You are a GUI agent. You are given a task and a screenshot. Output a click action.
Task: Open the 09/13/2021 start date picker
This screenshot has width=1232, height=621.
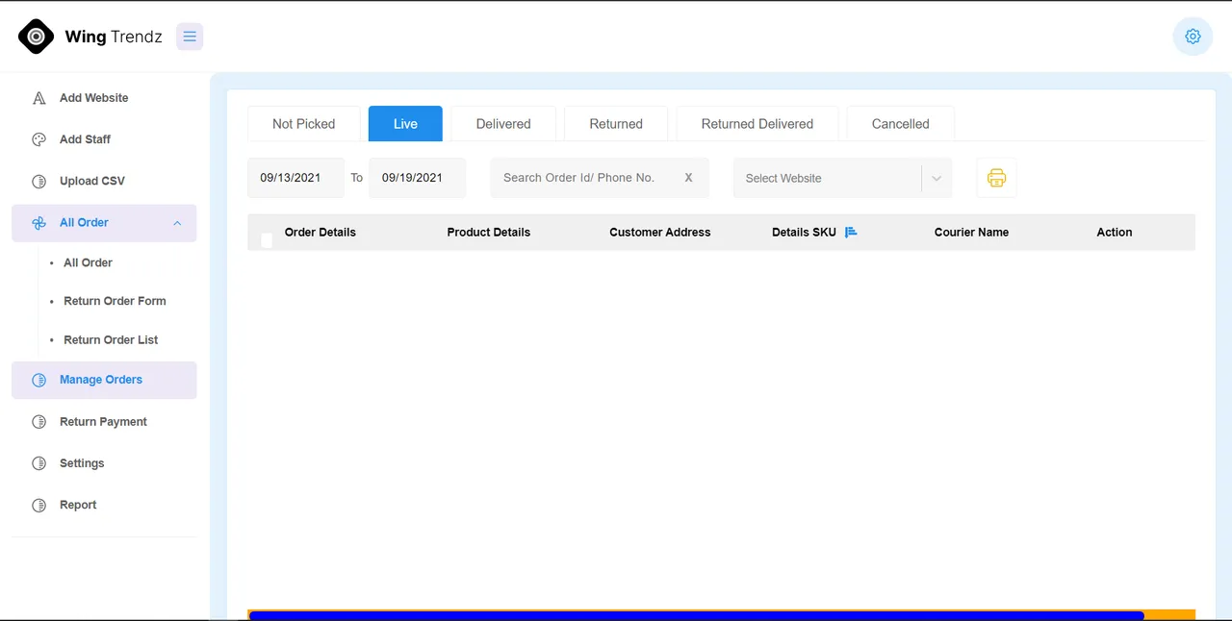click(x=295, y=178)
